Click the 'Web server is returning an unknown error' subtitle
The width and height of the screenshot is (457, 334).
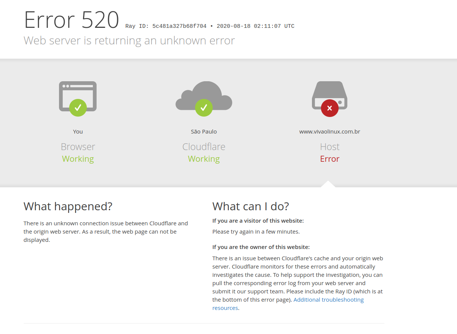pos(129,41)
